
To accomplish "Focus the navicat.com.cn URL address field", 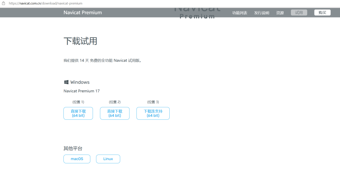I will pyautogui.click(x=45, y=3).
